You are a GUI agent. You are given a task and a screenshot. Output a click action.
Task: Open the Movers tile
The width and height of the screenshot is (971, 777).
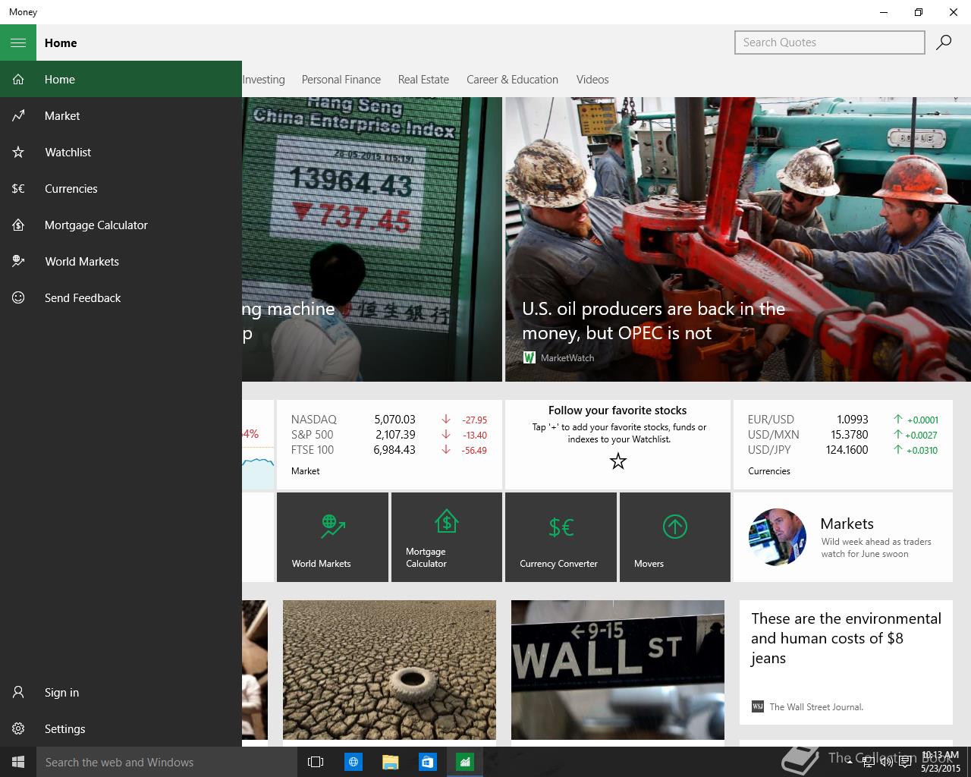click(x=675, y=537)
